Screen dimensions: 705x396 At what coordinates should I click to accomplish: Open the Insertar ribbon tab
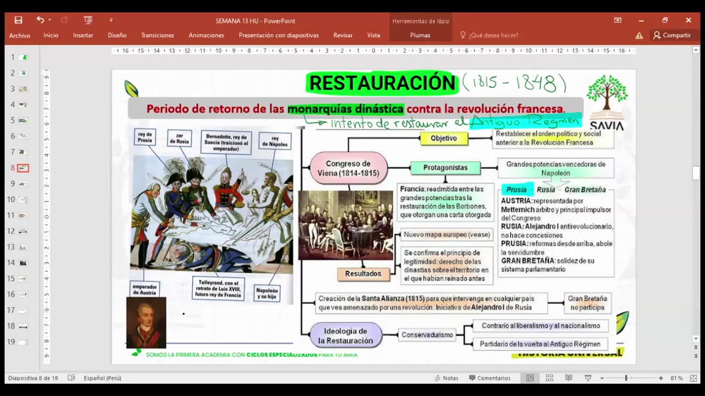tap(83, 35)
